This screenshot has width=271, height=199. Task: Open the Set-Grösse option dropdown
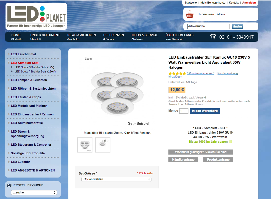tap(116, 179)
